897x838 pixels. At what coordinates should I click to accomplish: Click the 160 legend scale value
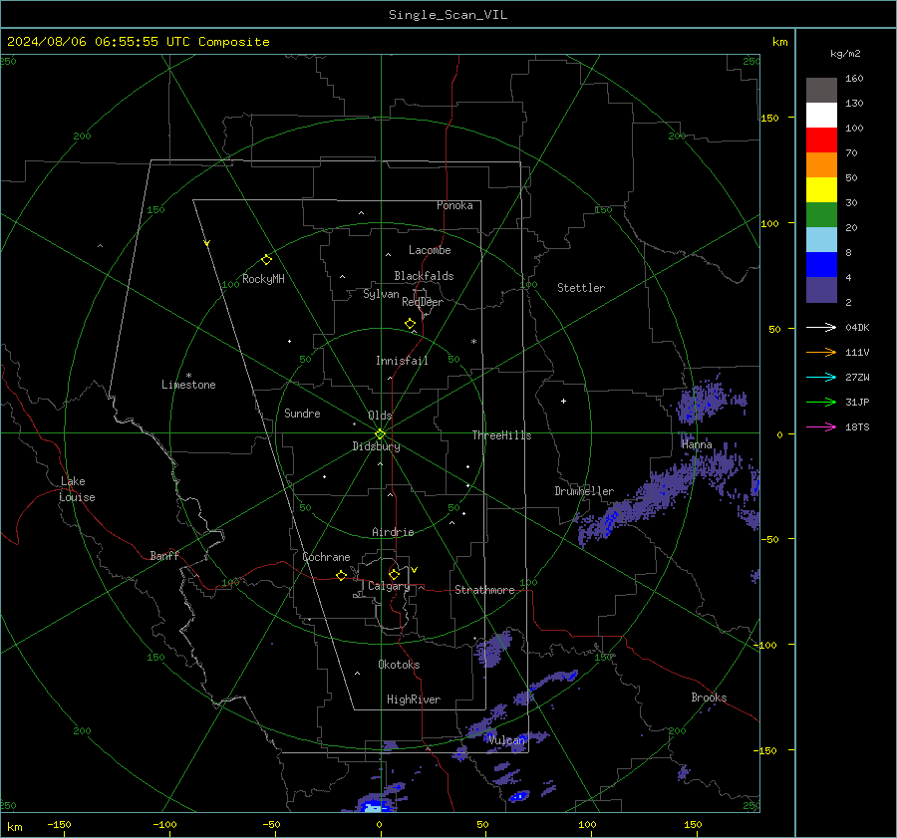click(854, 79)
